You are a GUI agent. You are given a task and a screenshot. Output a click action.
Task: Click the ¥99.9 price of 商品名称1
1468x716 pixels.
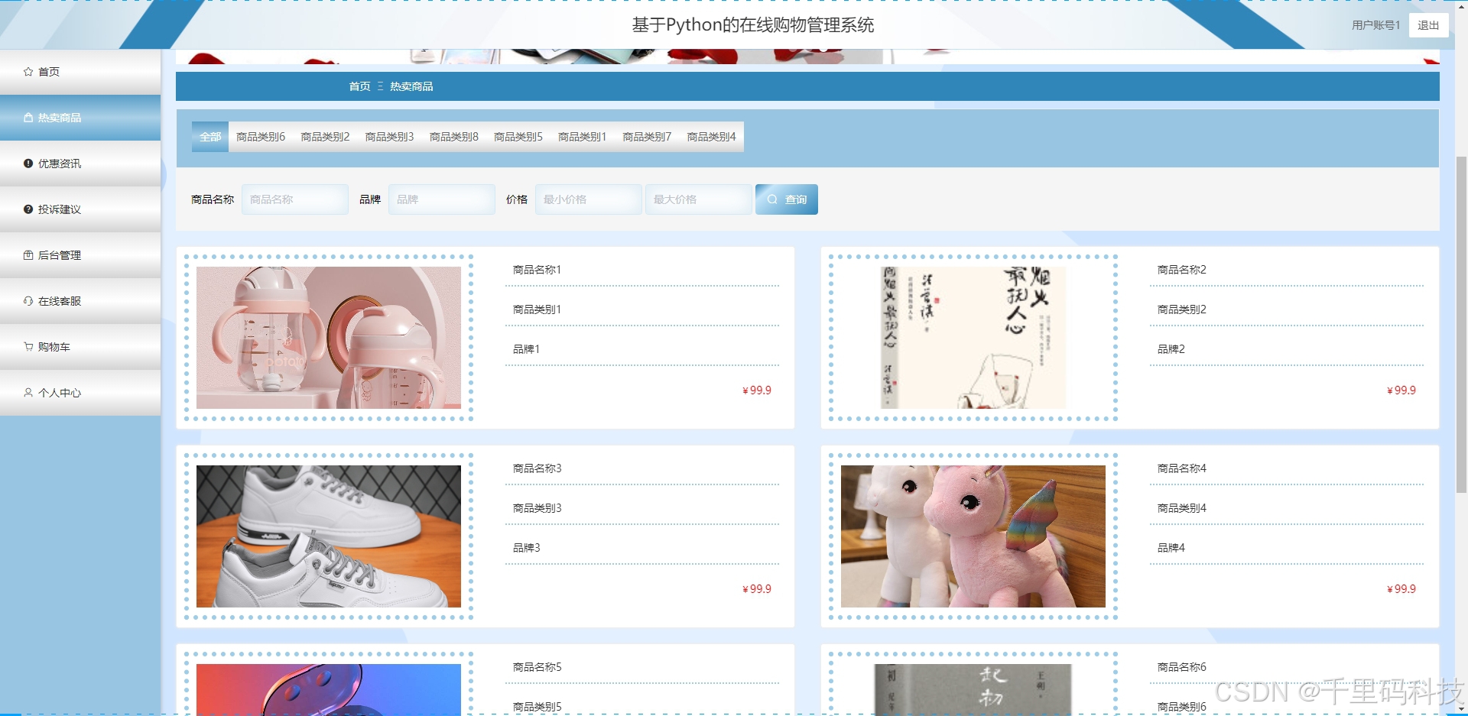click(757, 390)
